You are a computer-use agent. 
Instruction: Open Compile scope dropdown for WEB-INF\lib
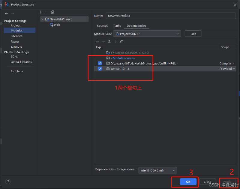tap(227, 63)
